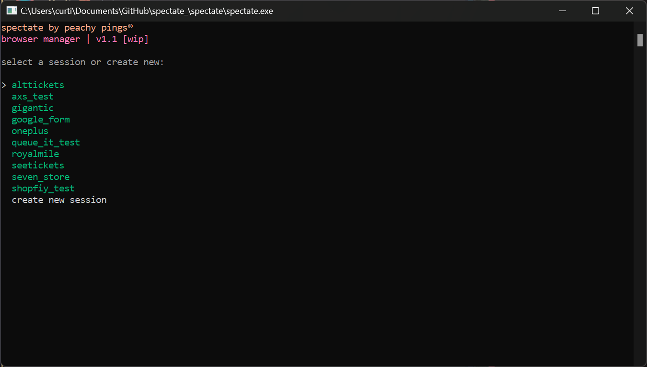Select the oneplus session

(x=30, y=131)
